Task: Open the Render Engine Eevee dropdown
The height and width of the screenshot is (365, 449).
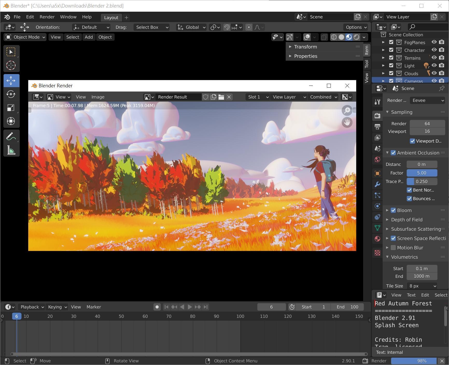Action: [x=427, y=101]
